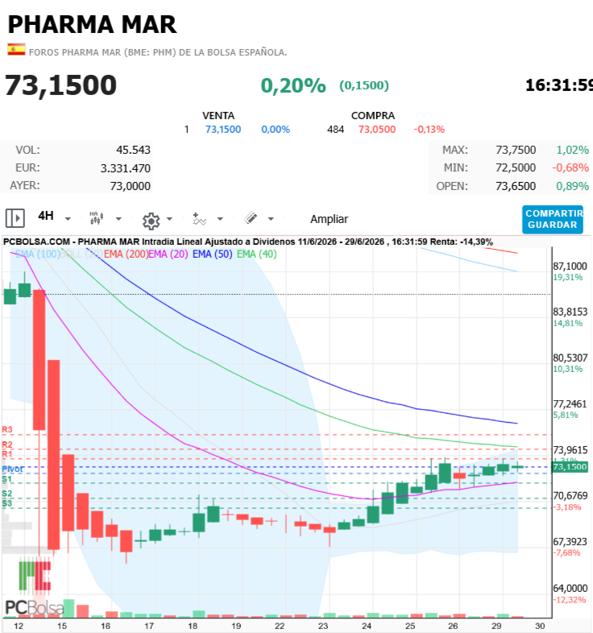Expand the drawing tools dropdown arrow
Viewport: 593px width, 633px height.
point(271,219)
